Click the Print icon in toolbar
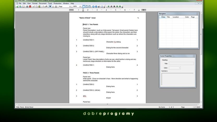 pos(27,7)
